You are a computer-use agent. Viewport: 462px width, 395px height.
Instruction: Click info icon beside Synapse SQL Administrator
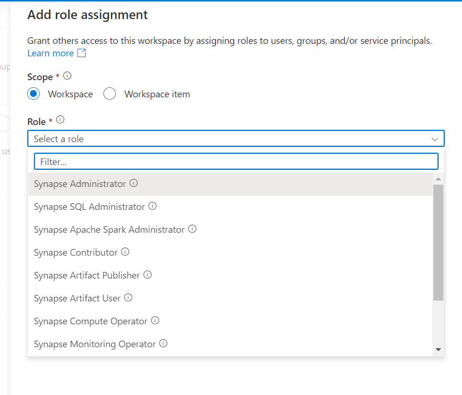tap(152, 206)
